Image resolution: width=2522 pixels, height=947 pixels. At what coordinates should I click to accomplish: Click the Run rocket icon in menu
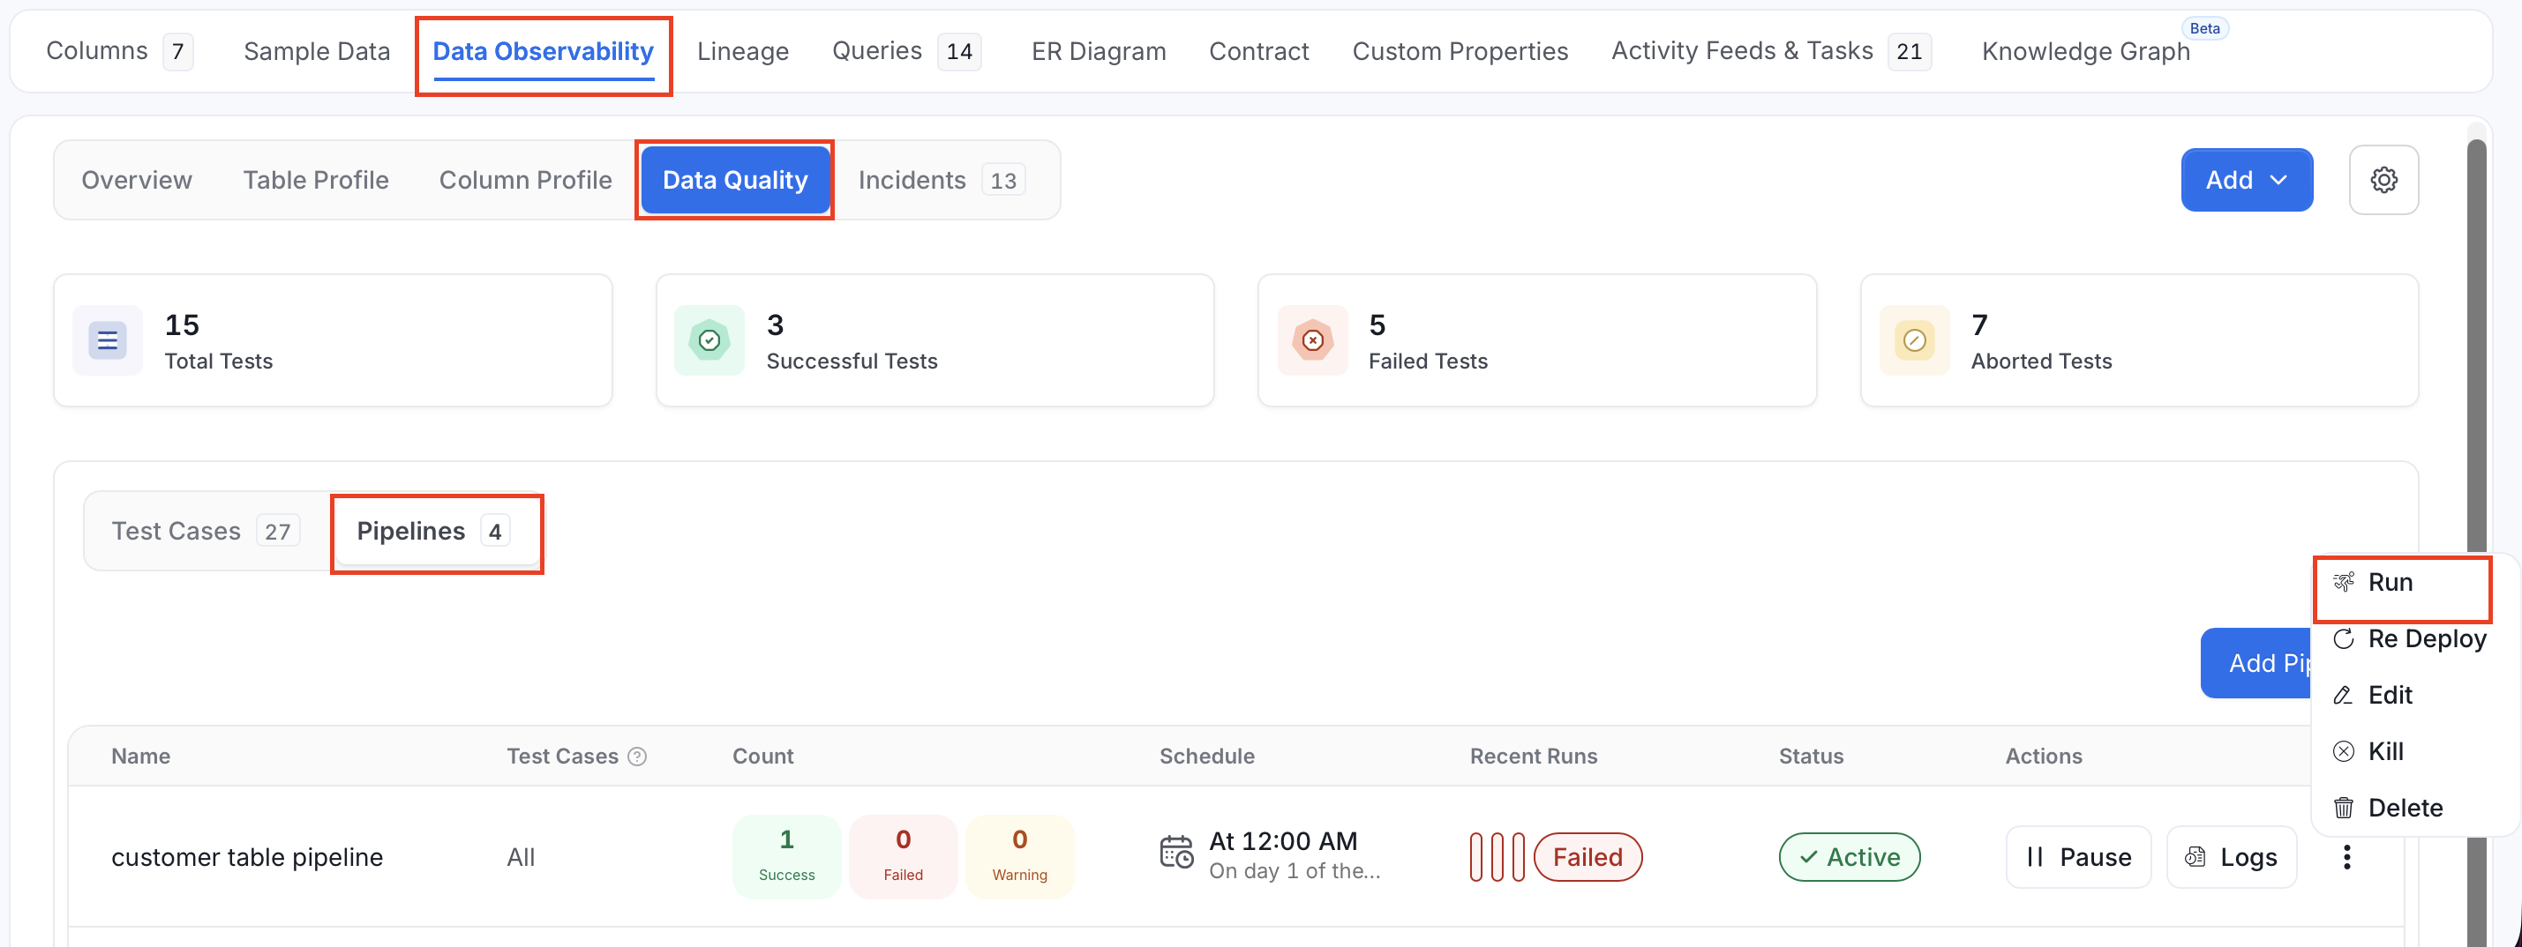(2343, 582)
